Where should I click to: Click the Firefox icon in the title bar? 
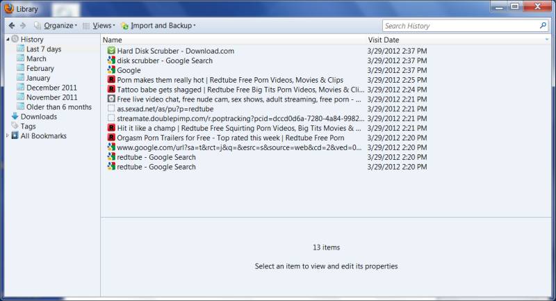pos(9,8)
